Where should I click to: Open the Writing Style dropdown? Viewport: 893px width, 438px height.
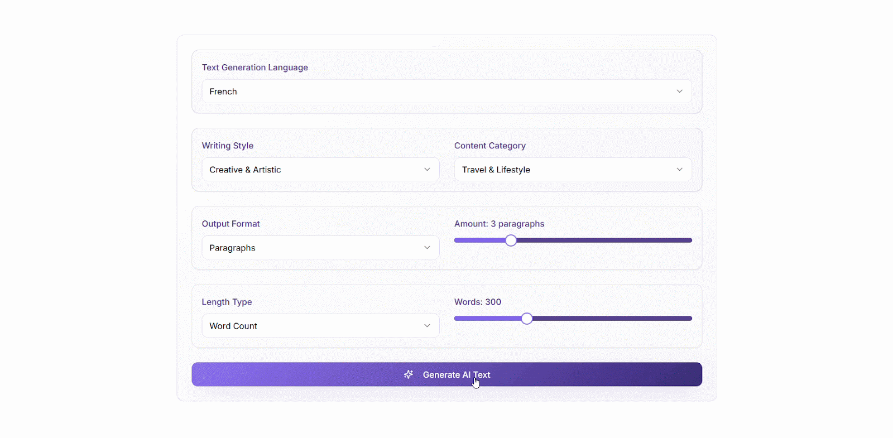click(x=320, y=170)
